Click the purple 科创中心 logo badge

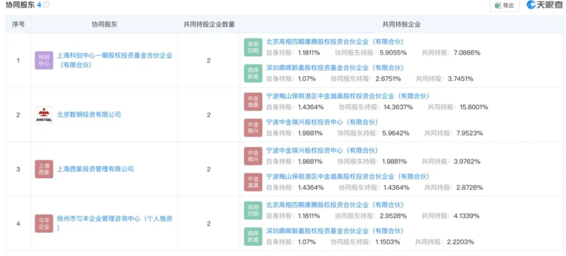(x=44, y=60)
